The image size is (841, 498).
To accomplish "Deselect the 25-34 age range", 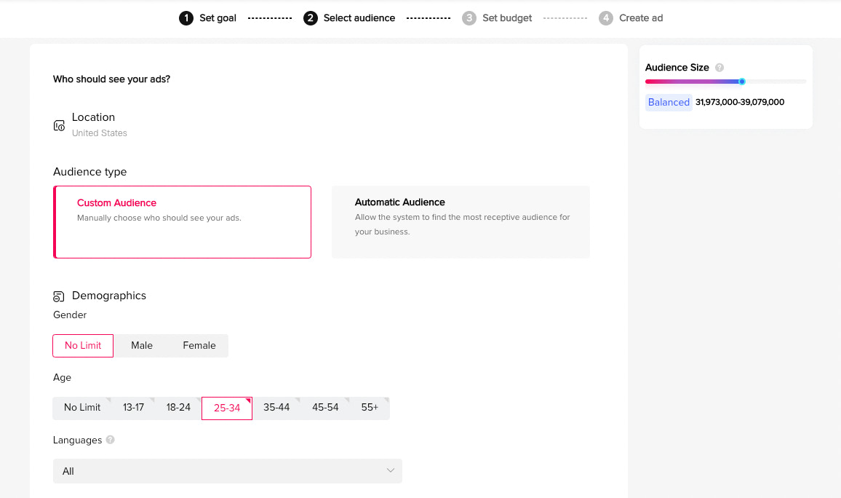I will [x=227, y=408].
